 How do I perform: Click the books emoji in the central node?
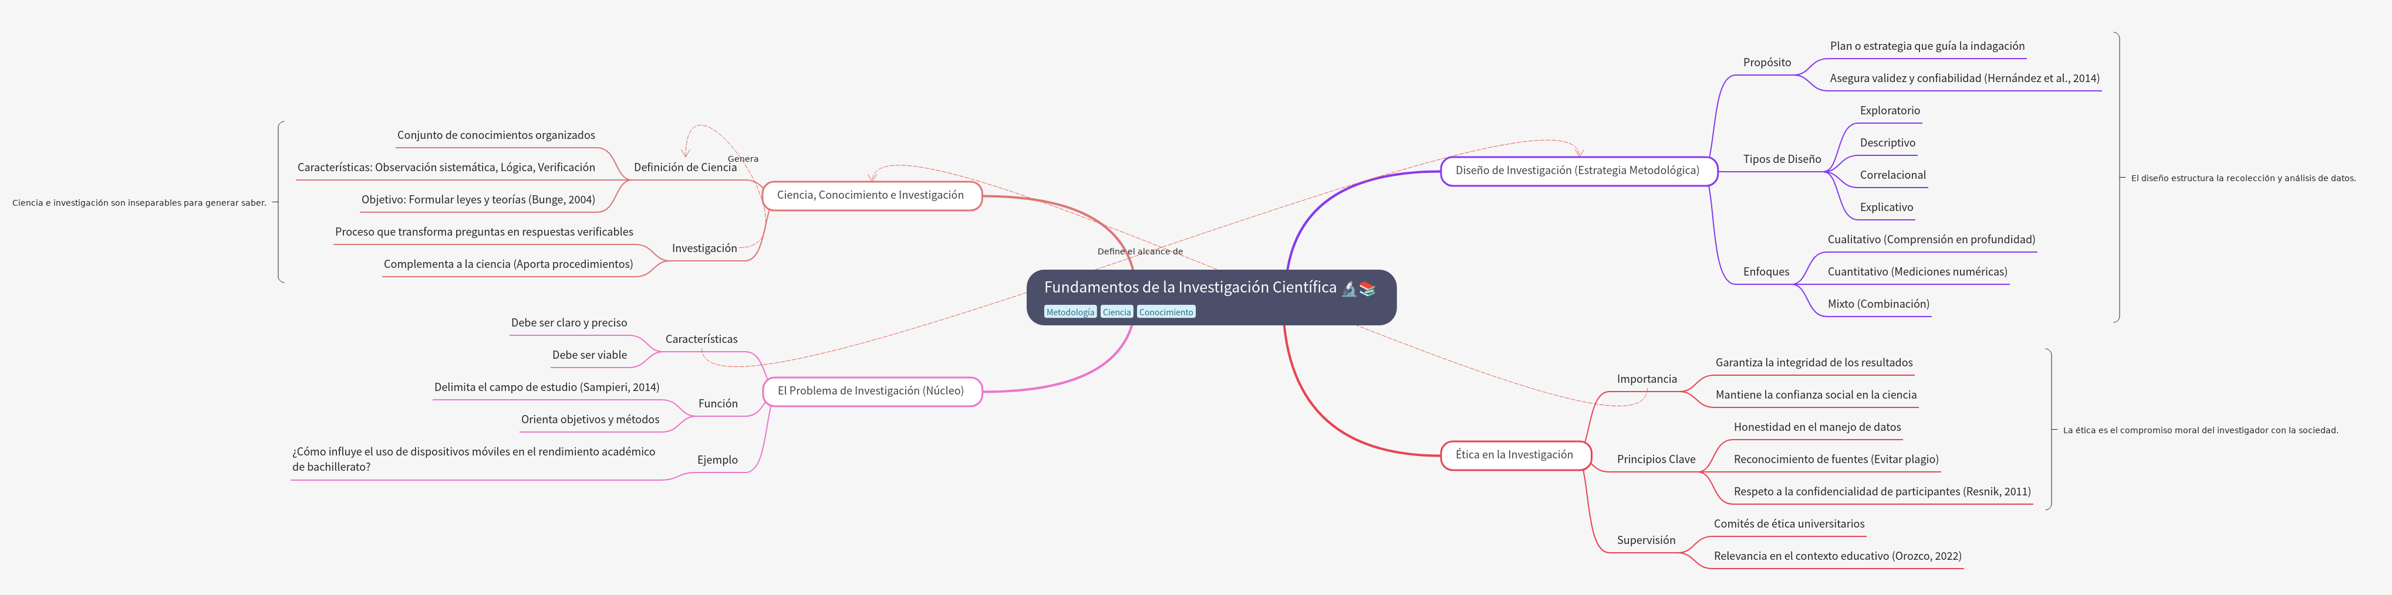coord(1367,288)
